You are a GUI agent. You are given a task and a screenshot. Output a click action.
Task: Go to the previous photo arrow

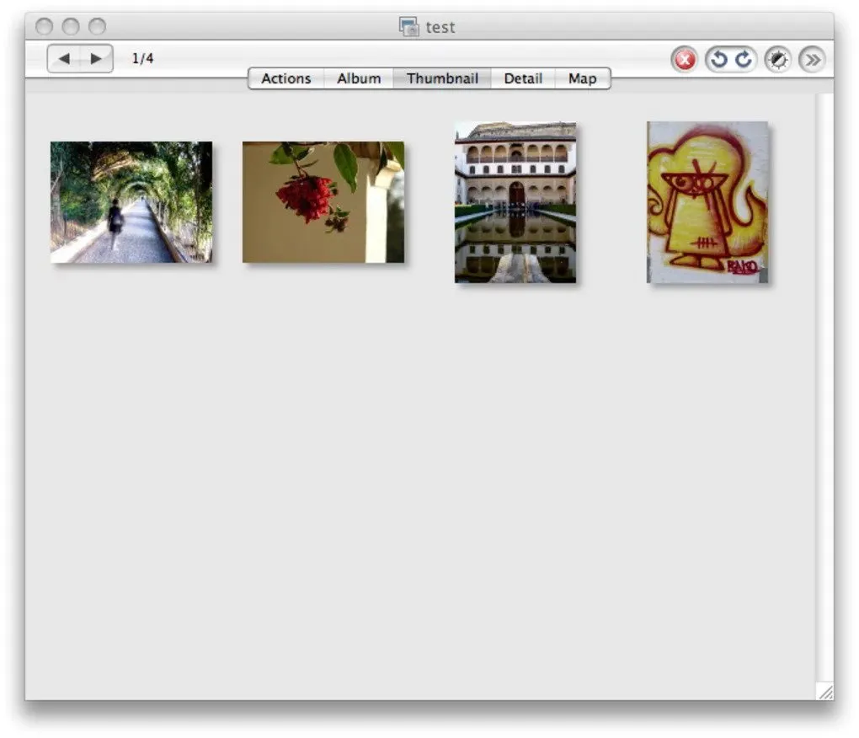pos(64,59)
